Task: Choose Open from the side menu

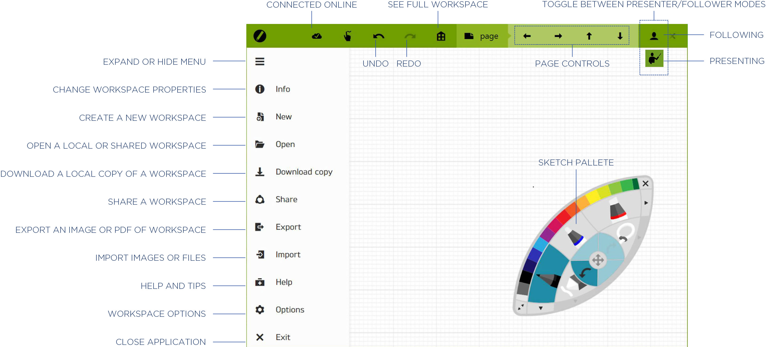Action: coord(297,144)
